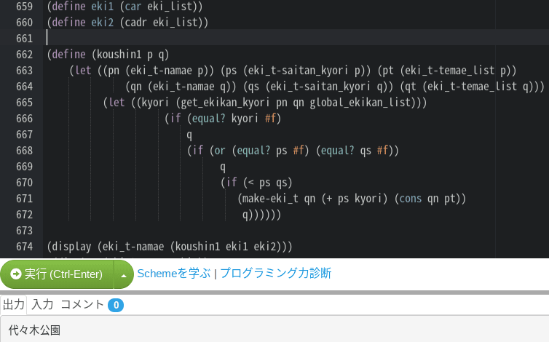Viewport: 549px width, 342px height.
Task: Click 'eki1' in the define on line 659
Action: 102,7
